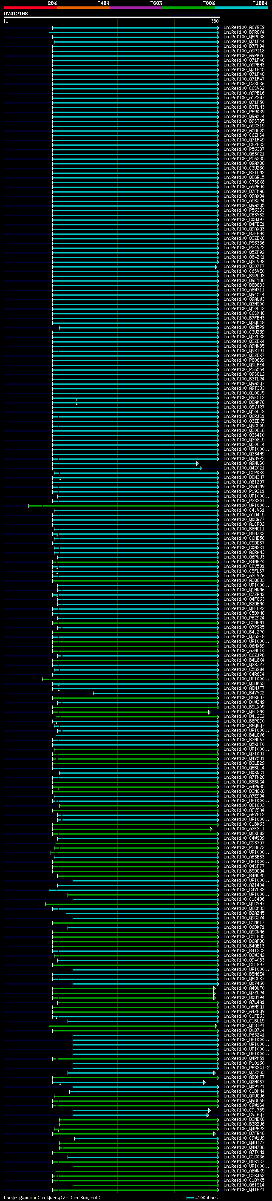Select hit UniRef100_A9NUG0

tap(244, 464)
